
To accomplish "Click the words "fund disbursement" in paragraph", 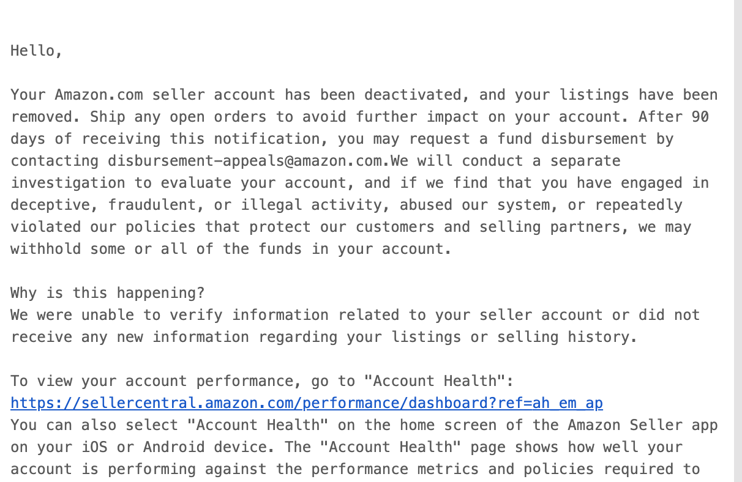I will coord(572,139).
